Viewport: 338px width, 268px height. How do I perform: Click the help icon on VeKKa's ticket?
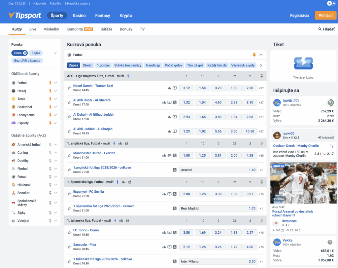point(329,242)
